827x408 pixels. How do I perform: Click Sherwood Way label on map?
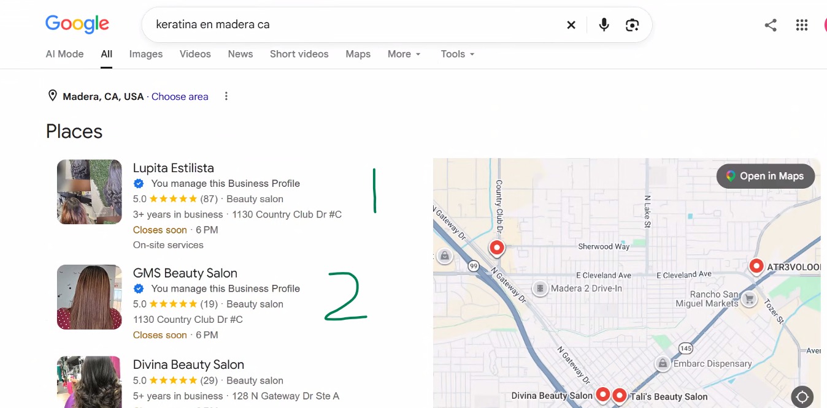point(604,246)
